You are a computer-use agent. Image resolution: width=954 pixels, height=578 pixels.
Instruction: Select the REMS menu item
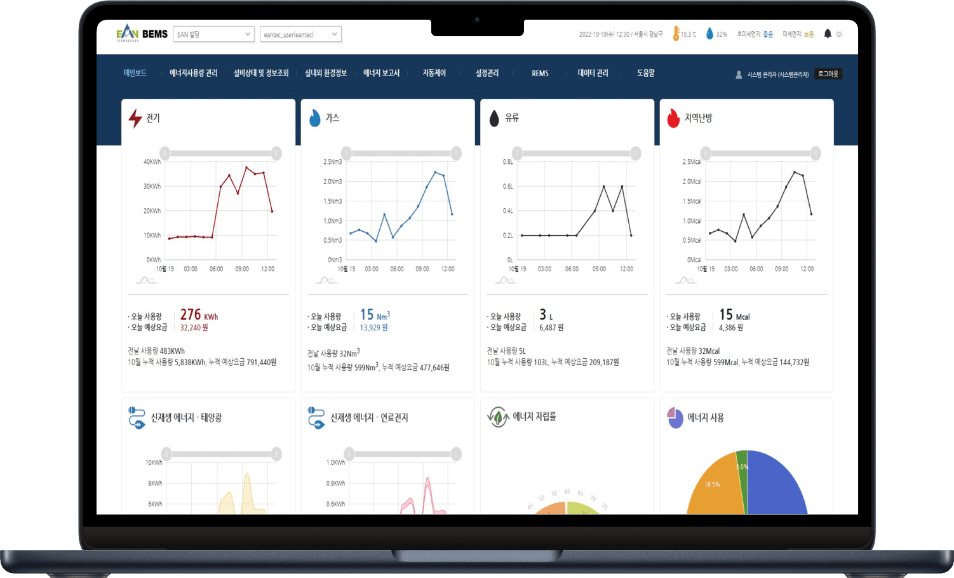click(x=540, y=74)
